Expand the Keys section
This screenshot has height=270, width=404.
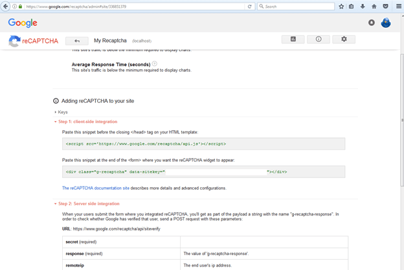click(x=61, y=112)
